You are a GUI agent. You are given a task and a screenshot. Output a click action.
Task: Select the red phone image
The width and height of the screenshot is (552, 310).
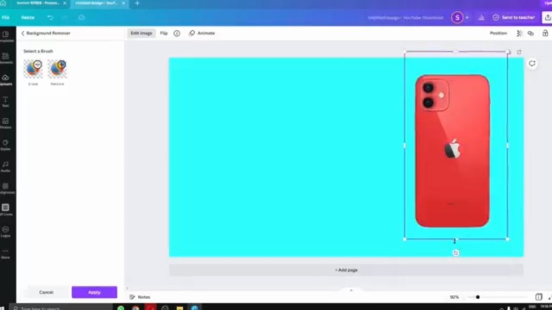click(452, 151)
